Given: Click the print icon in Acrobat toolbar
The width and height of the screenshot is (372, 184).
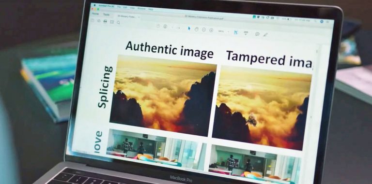Looking at the screenshot, I should coord(105,22).
